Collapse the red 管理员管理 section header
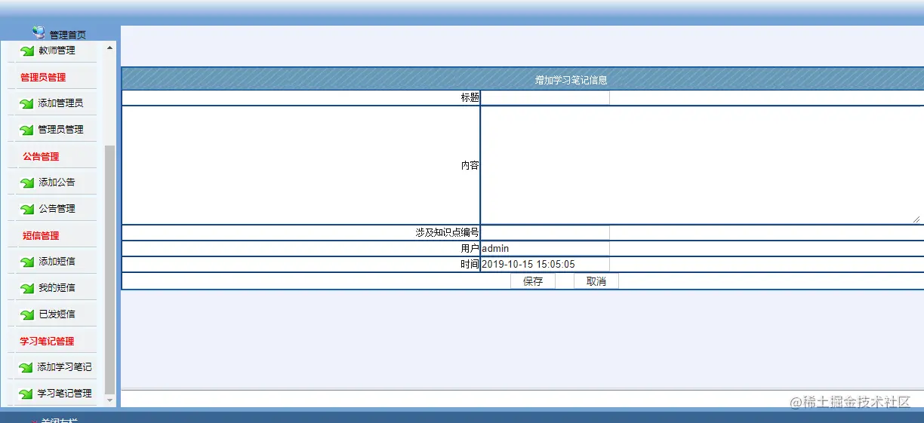 pyautogui.click(x=43, y=77)
